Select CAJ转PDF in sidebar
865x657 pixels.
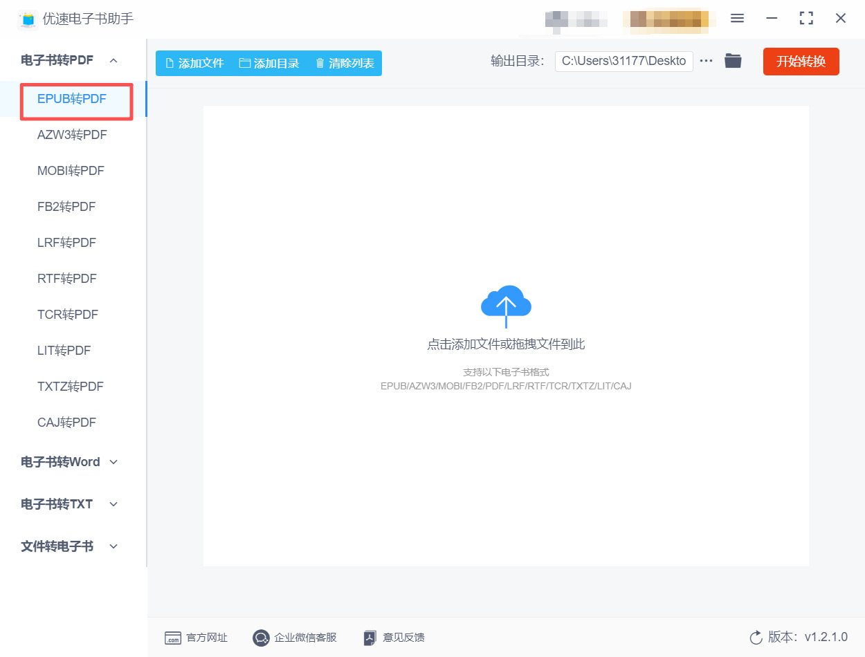click(73, 423)
